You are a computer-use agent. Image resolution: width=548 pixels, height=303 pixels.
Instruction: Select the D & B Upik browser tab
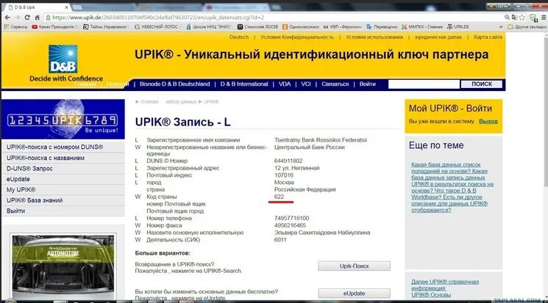(37, 7)
